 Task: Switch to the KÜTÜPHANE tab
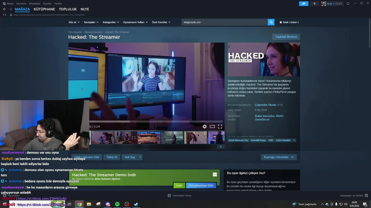pyautogui.click(x=44, y=9)
